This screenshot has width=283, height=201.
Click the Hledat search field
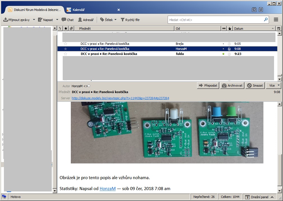click(x=216, y=20)
